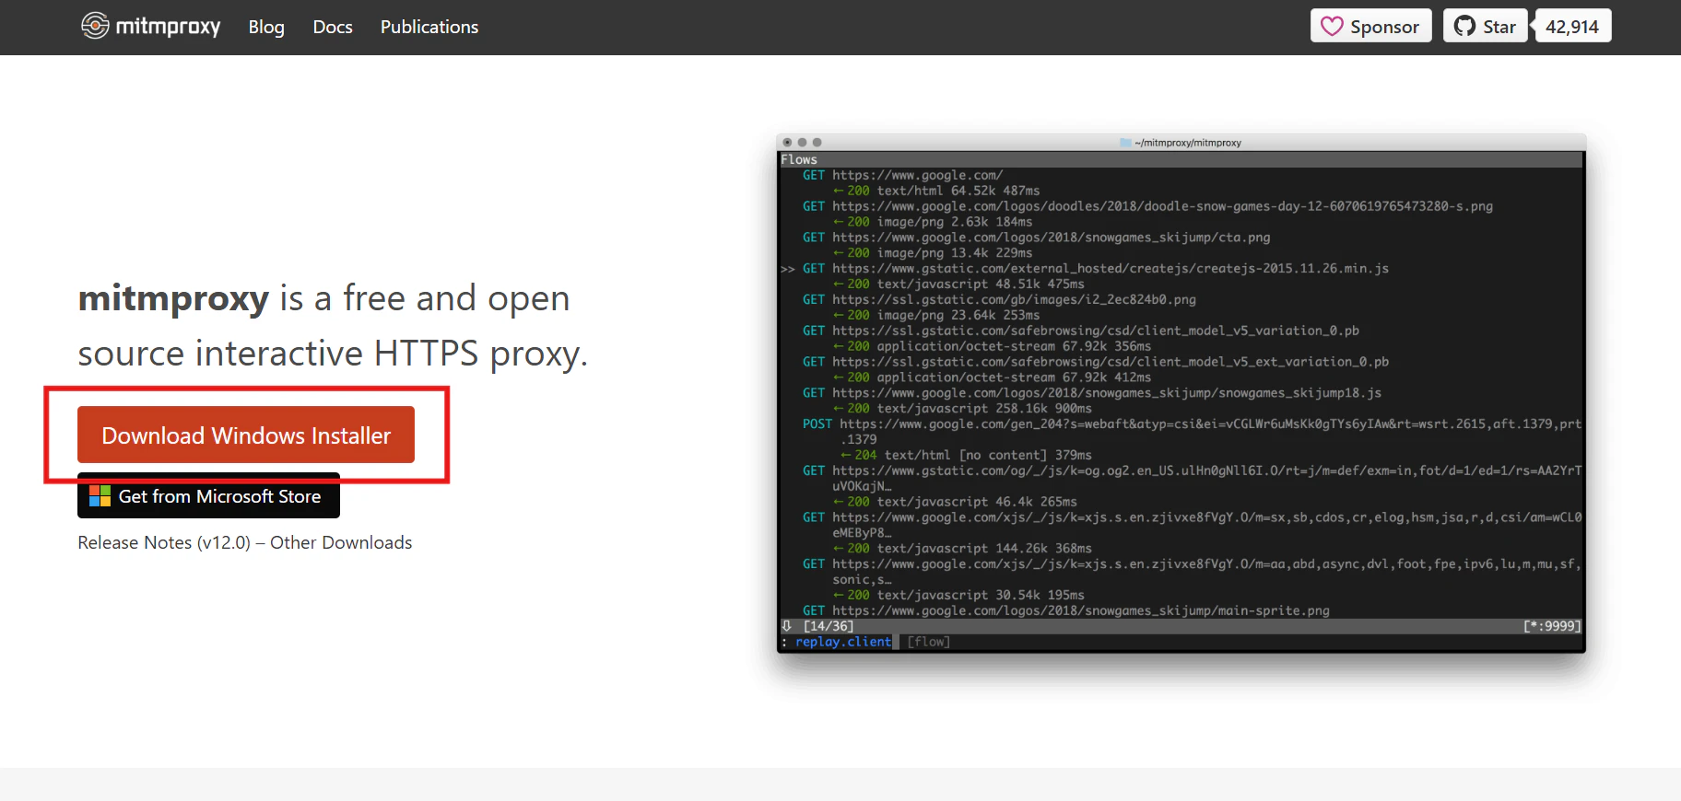The height and width of the screenshot is (801, 1681).
Task: Open the Docs page
Action: [333, 27]
